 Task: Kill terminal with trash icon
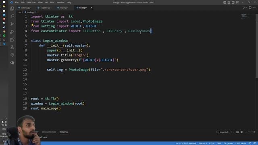[241, 132]
